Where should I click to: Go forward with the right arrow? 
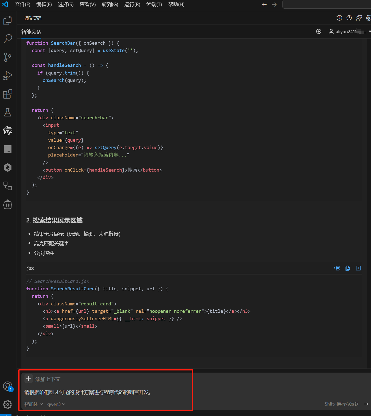click(x=274, y=5)
